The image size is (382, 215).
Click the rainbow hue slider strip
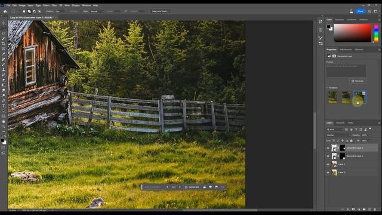(377, 33)
